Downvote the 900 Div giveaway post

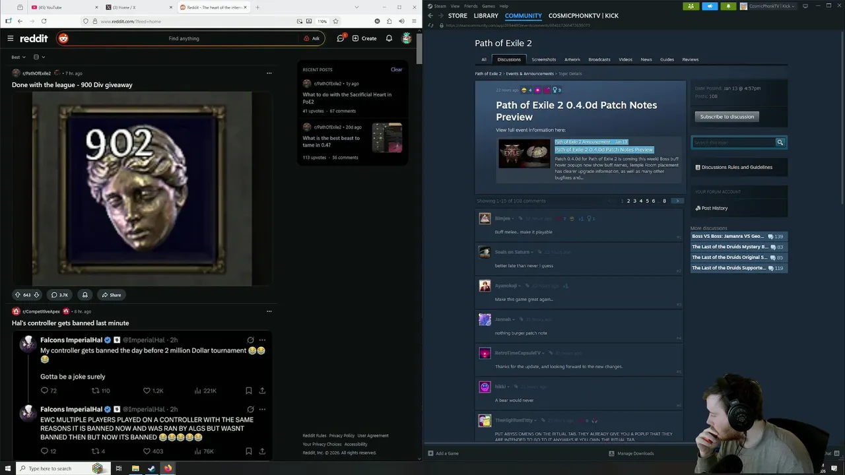(36, 295)
